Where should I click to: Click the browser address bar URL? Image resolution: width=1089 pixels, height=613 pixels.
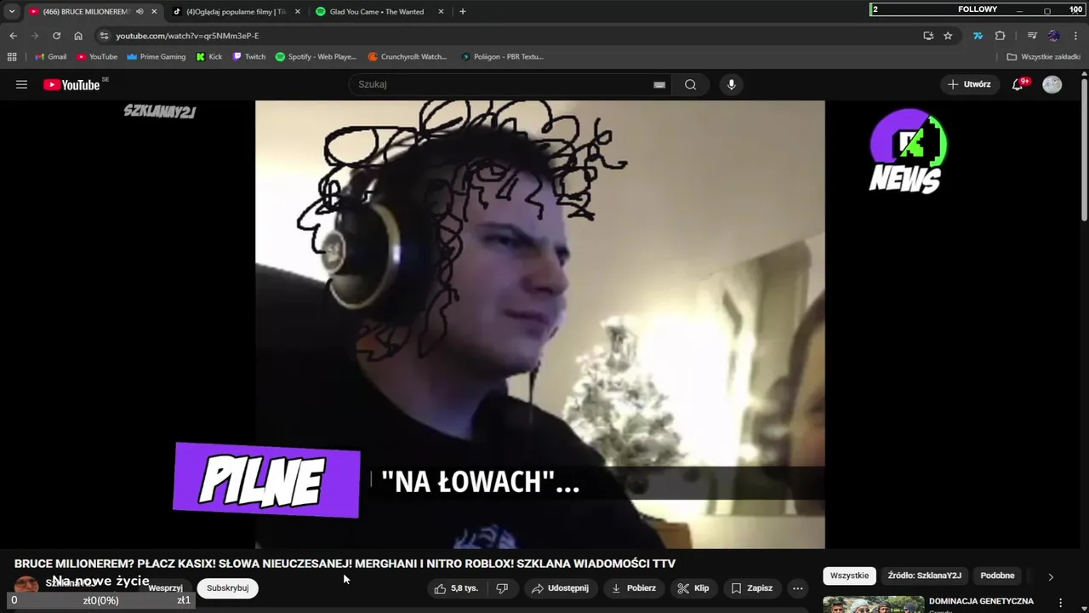(x=187, y=36)
